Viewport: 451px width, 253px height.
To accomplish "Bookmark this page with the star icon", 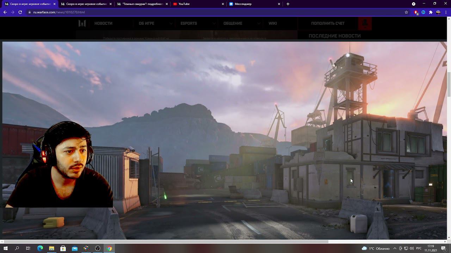I will [x=406, y=12].
